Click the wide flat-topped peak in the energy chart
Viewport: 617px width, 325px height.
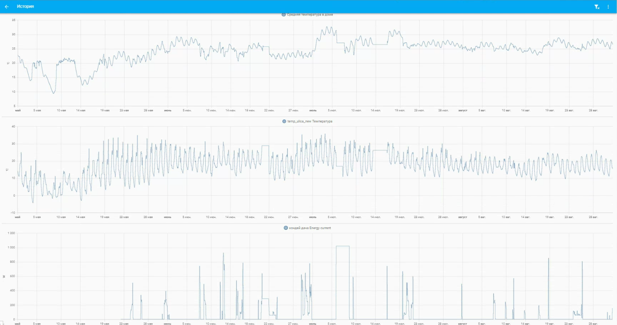pyautogui.click(x=342, y=246)
